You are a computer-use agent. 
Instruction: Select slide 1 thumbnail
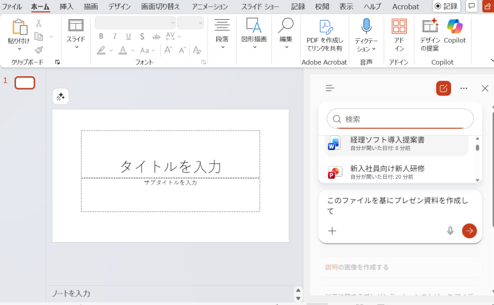(25, 83)
